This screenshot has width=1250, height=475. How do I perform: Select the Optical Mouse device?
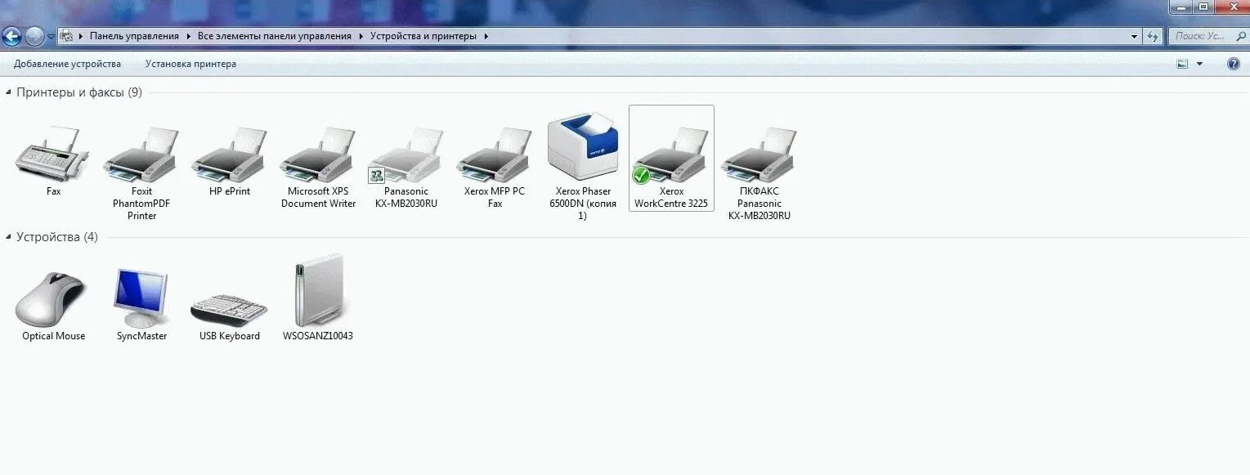52,298
